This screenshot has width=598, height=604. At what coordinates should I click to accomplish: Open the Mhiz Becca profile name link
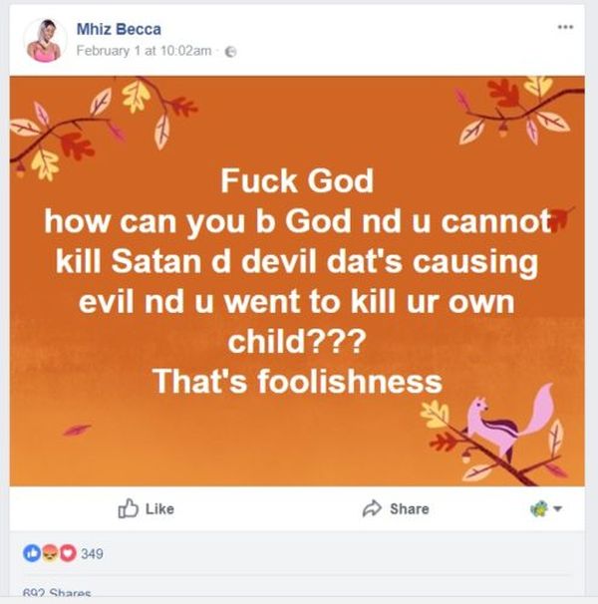point(118,30)
